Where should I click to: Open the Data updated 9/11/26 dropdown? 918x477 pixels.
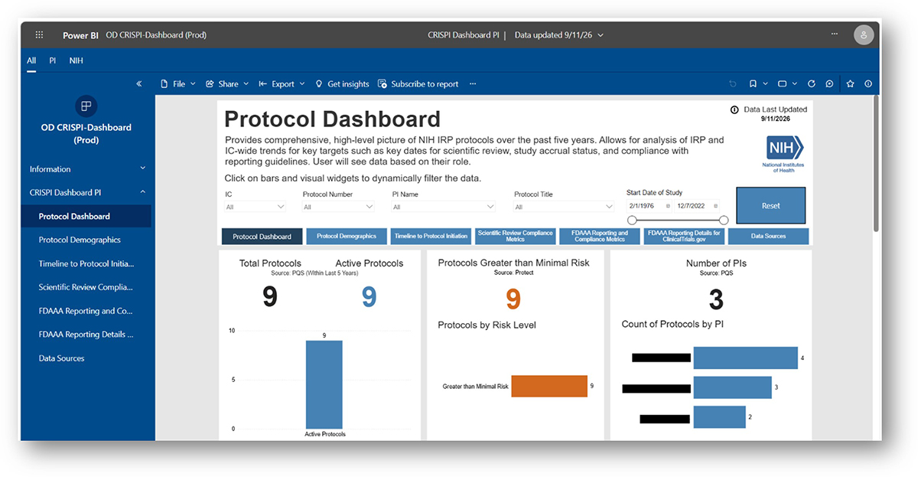click(x=559, y=35)
